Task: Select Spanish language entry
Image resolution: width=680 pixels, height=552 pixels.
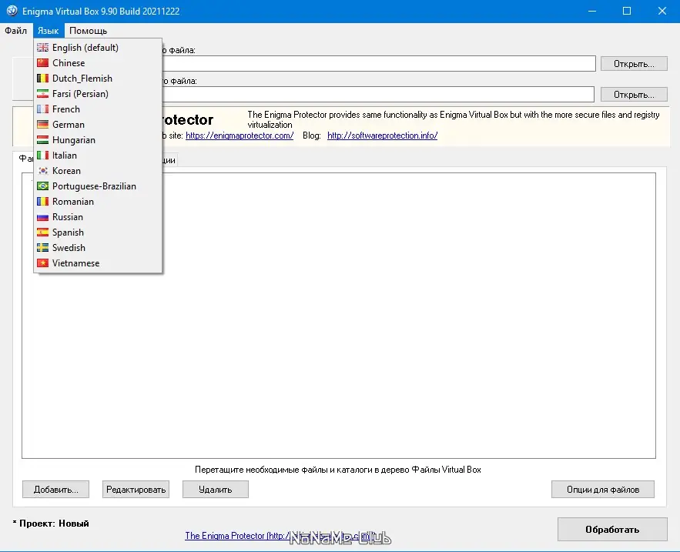Action: (98, 233)
